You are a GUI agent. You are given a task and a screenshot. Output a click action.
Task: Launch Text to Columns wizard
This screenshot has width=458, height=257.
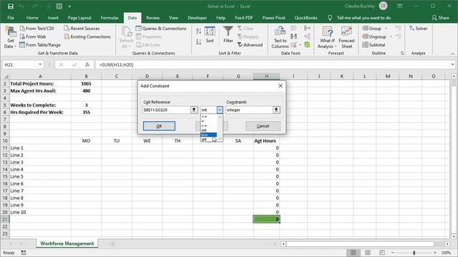point(280,37)
